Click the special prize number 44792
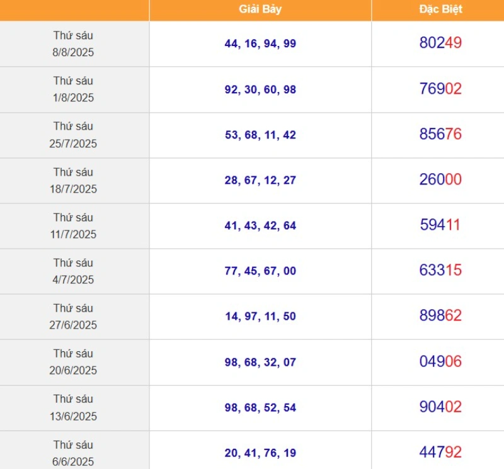This screenshot has width=504, height=469. click(x=440, y=452)
